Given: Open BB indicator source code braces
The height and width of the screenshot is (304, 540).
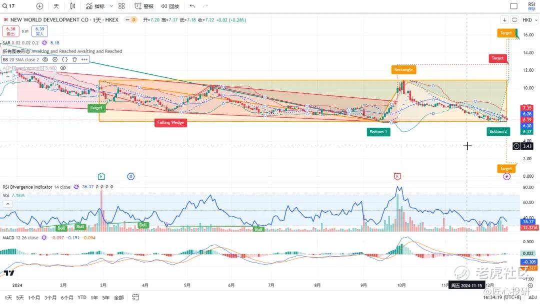Looking at the screenshot, I should coord(64,59).
